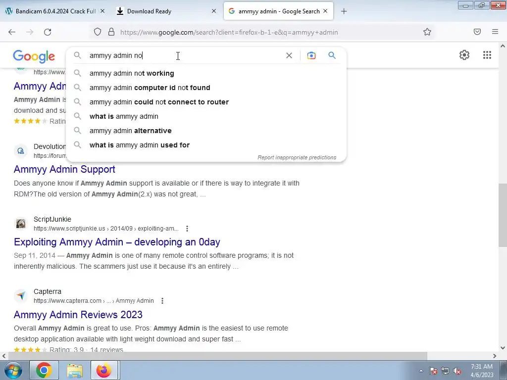Click the 'Capterra' site name
The image size is (507, 380).
point(47,291)
